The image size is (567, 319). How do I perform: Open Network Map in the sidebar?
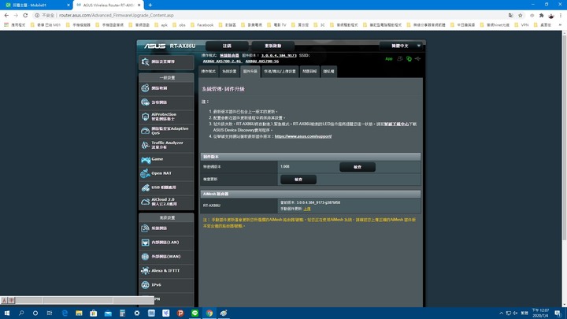tap(166, 88)
